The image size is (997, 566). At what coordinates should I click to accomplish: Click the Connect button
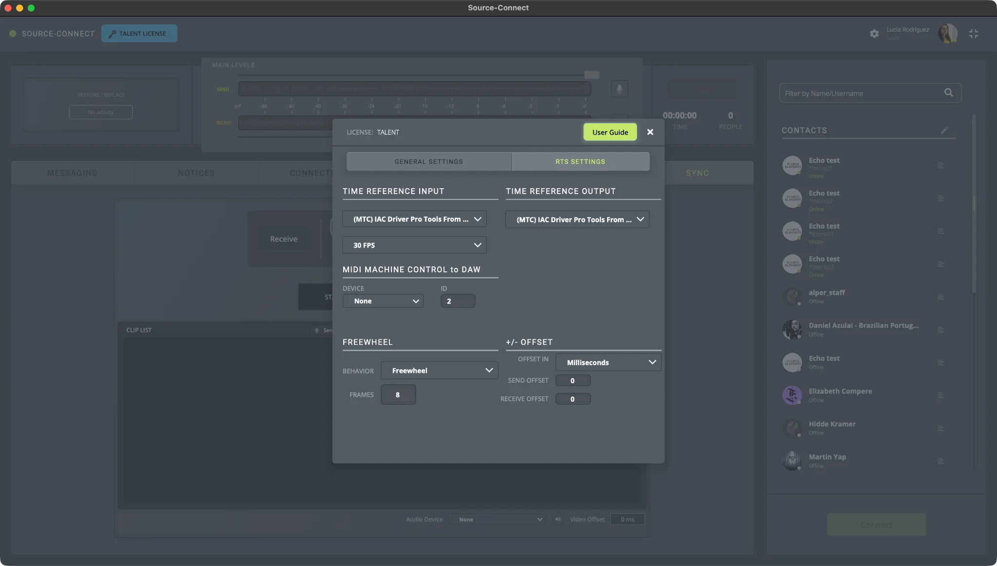876,525
